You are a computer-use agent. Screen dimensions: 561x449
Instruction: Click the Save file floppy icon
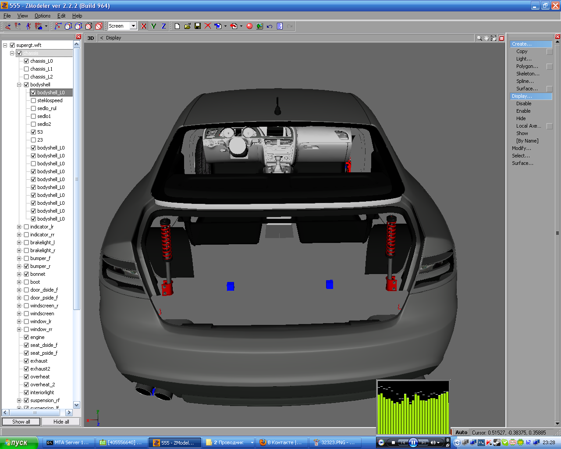(x=198, y=26)
